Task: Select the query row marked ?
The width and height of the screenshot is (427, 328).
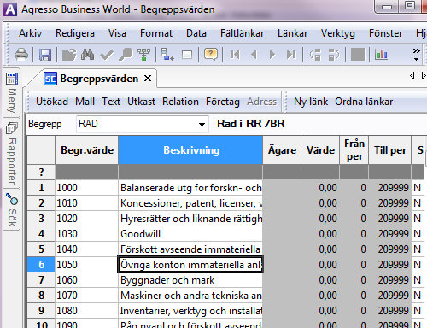Action: 41,172
